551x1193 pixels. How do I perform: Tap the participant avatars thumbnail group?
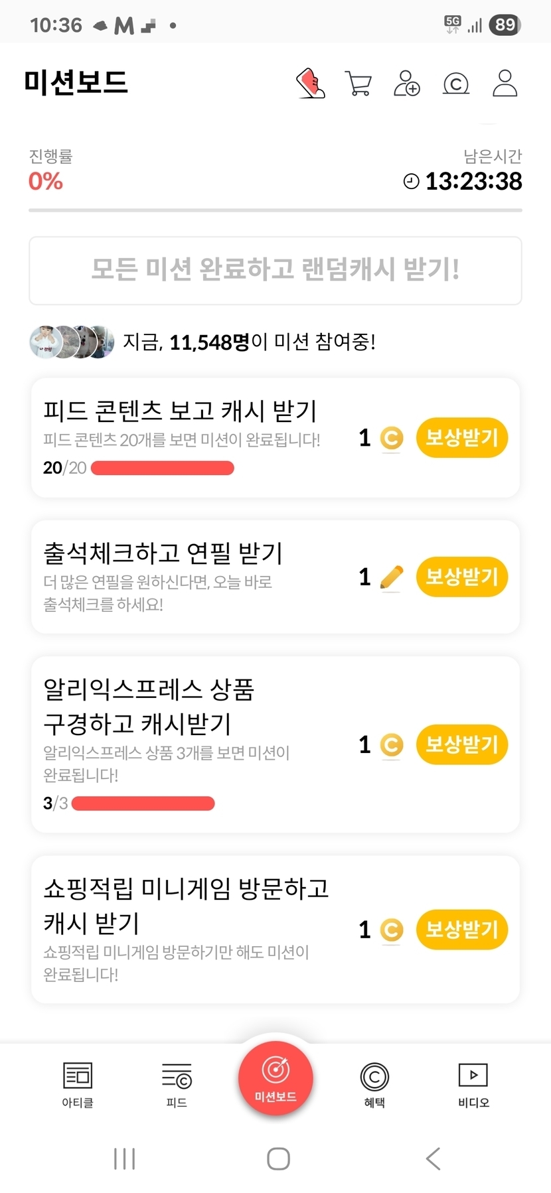[72, 342]
